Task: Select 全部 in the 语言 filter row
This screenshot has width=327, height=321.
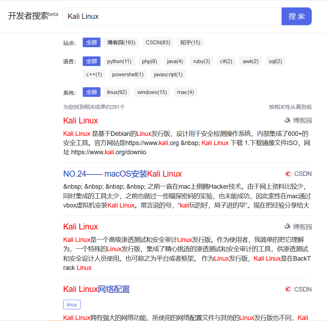Action: 92,61
